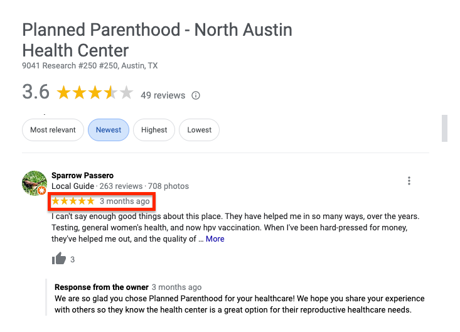Click the helpful count number 3
The height and width of the screenshot is (332, 460).
coord(72,260)
